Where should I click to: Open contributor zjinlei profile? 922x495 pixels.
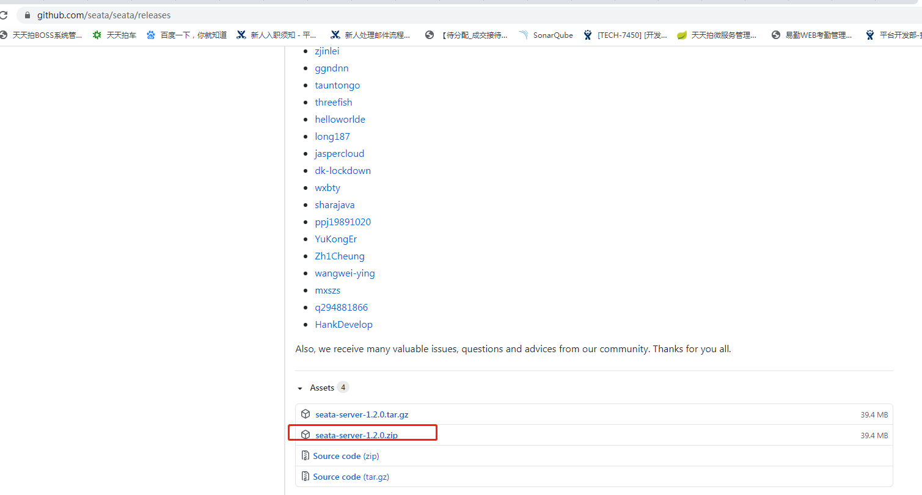(x=327, y=51)
